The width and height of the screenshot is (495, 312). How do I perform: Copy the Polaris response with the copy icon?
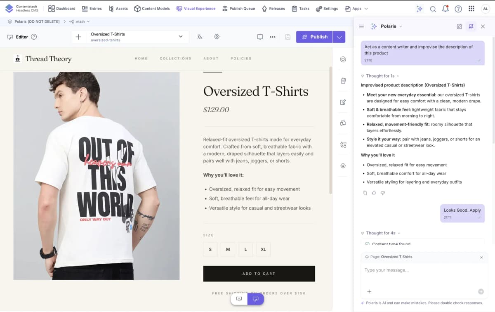pyautogui.click(x=365, y=193)
